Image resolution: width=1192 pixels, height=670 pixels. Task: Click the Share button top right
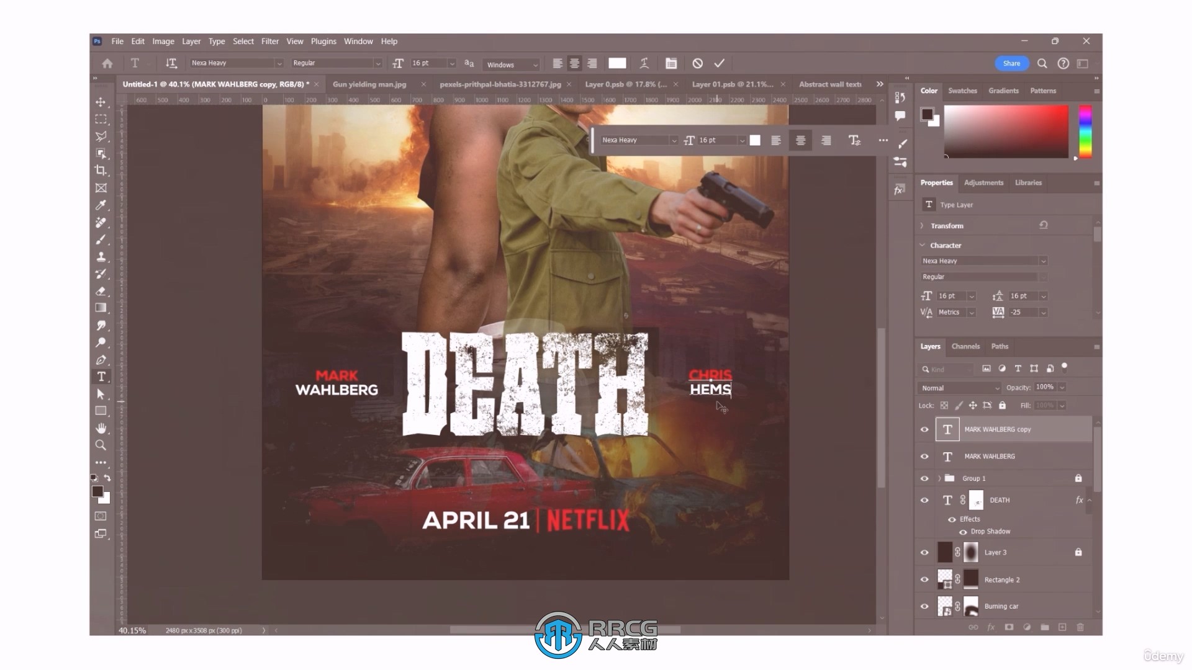[1012, 63]
